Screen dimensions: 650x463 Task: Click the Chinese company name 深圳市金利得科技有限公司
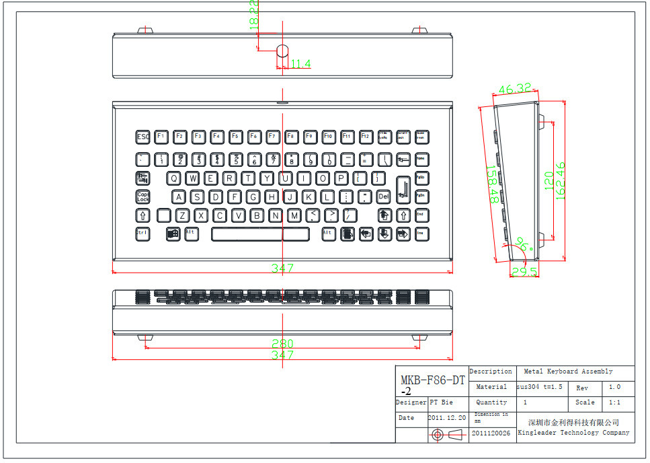coord(574,423)
